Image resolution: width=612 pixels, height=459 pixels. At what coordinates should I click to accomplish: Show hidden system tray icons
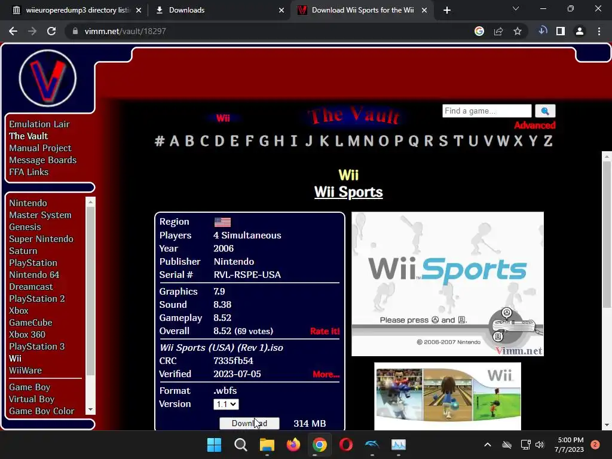click(488, 445)
